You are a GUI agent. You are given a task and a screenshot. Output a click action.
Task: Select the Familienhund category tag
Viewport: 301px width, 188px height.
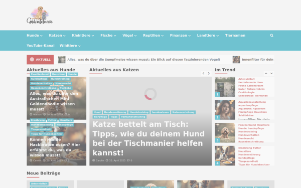40,74
